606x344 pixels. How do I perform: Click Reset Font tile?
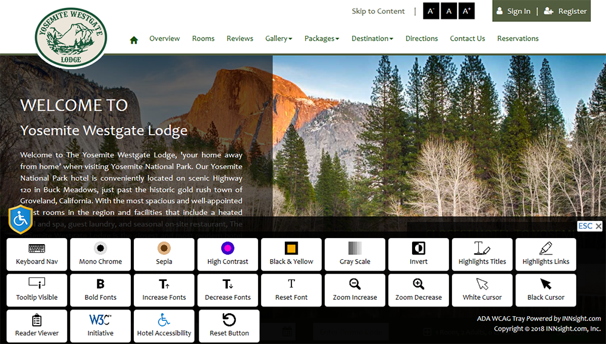pos(291,290)
